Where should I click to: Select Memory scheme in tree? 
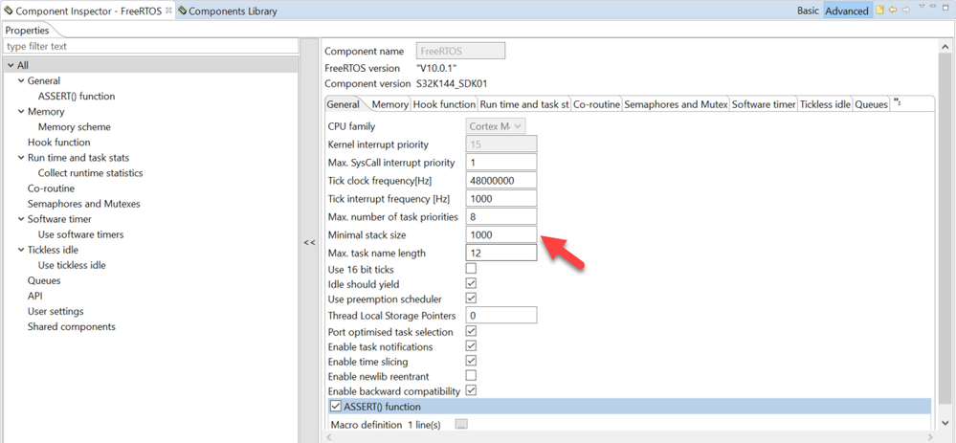[x=75, y=126]
